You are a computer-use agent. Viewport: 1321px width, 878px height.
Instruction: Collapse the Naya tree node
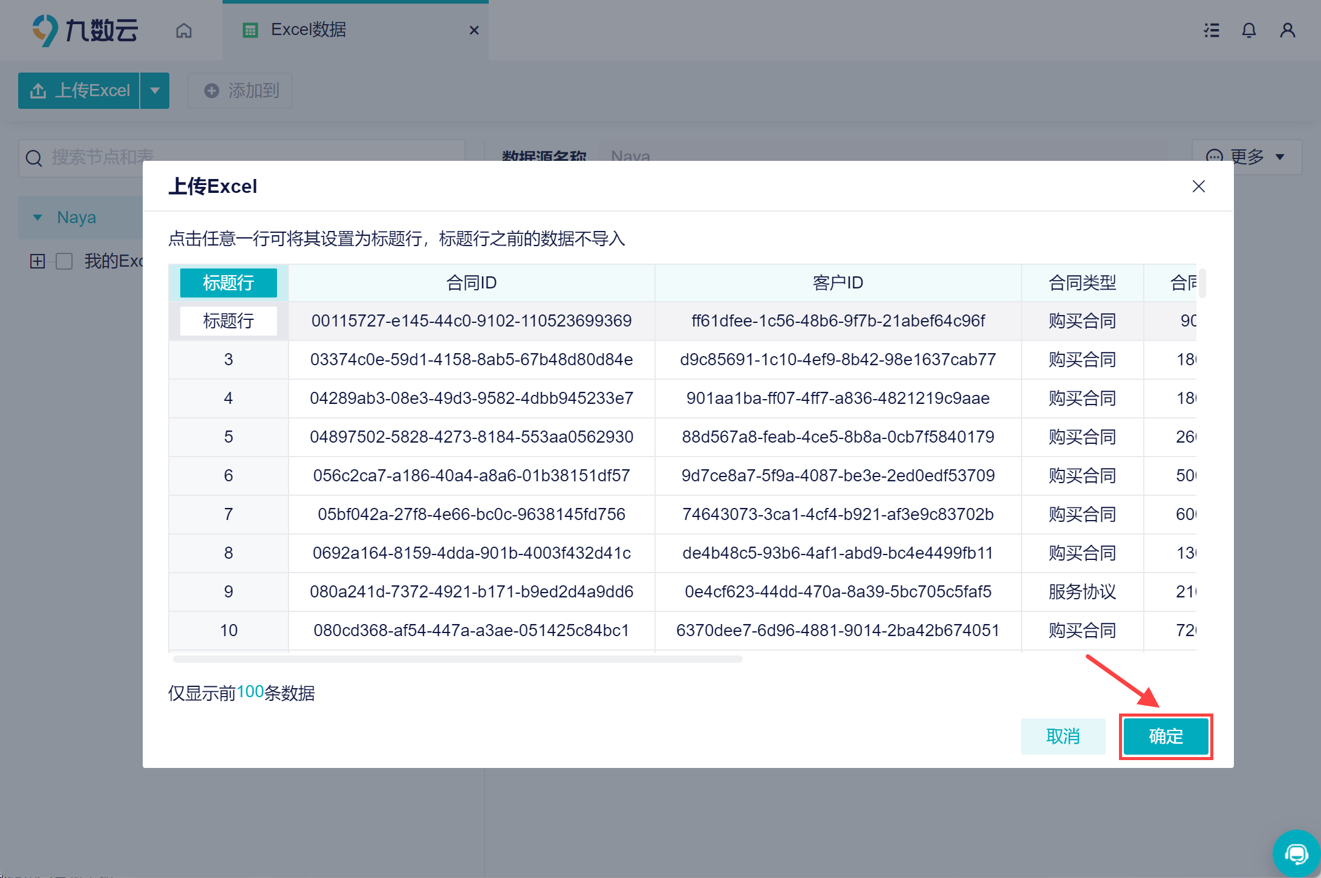click(x=38, y=217)
